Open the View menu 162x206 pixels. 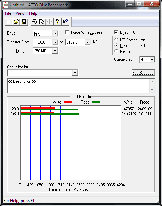point(20,13)
